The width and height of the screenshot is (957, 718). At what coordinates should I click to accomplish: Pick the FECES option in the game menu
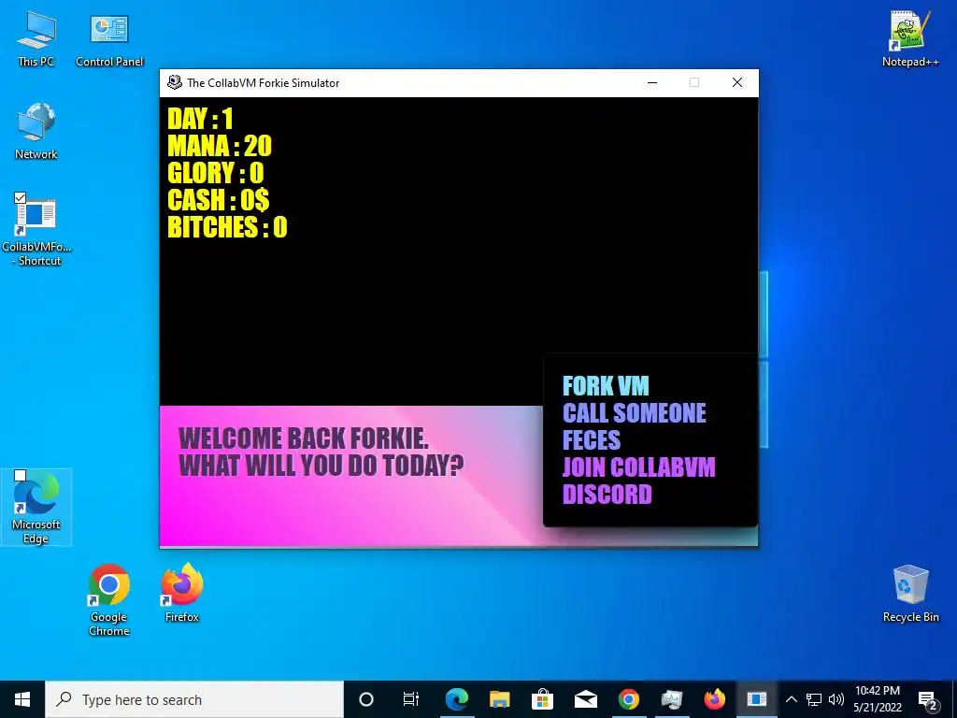[591, 440]
